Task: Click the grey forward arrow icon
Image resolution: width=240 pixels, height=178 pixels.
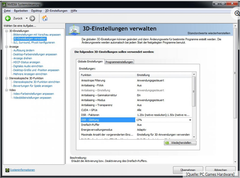Action: [x=32, y=18]
